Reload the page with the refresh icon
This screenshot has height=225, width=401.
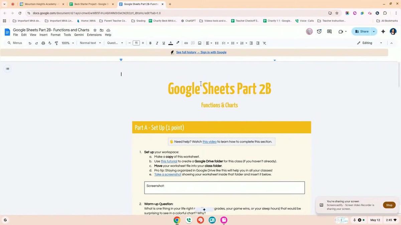(20, 13)
